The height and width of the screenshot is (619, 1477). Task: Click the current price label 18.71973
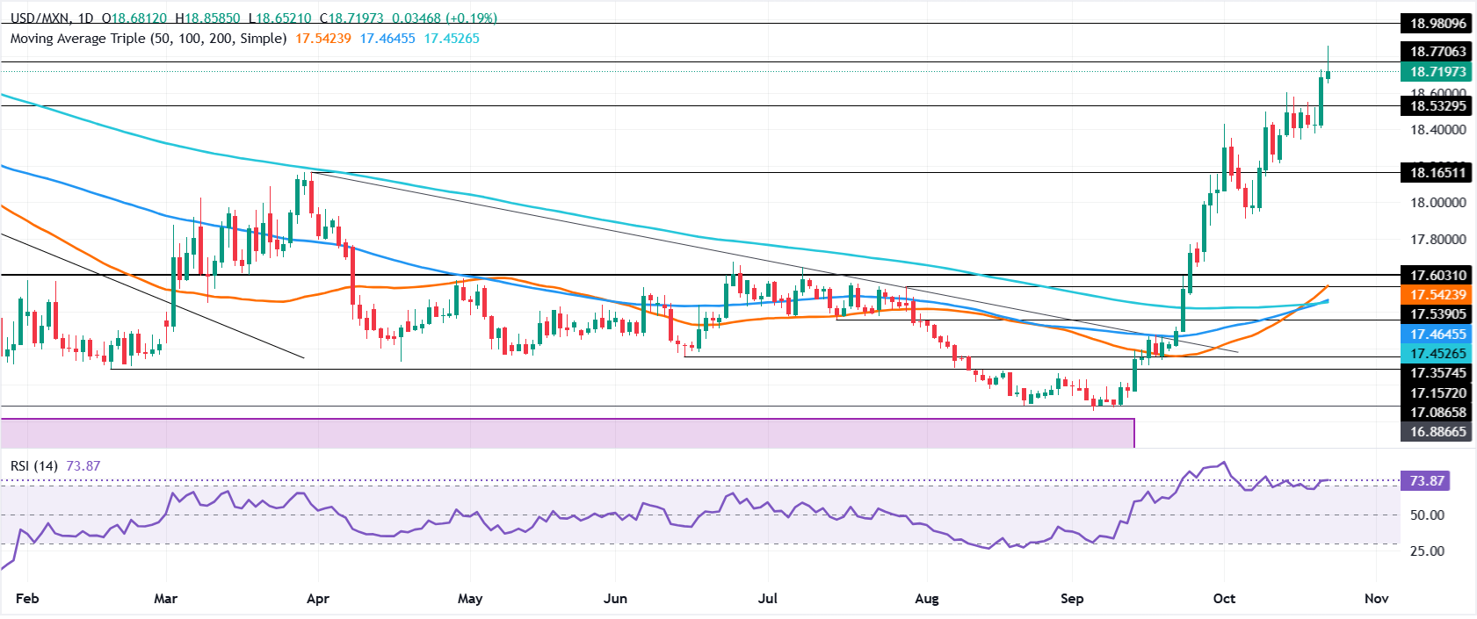[1437, 72]
